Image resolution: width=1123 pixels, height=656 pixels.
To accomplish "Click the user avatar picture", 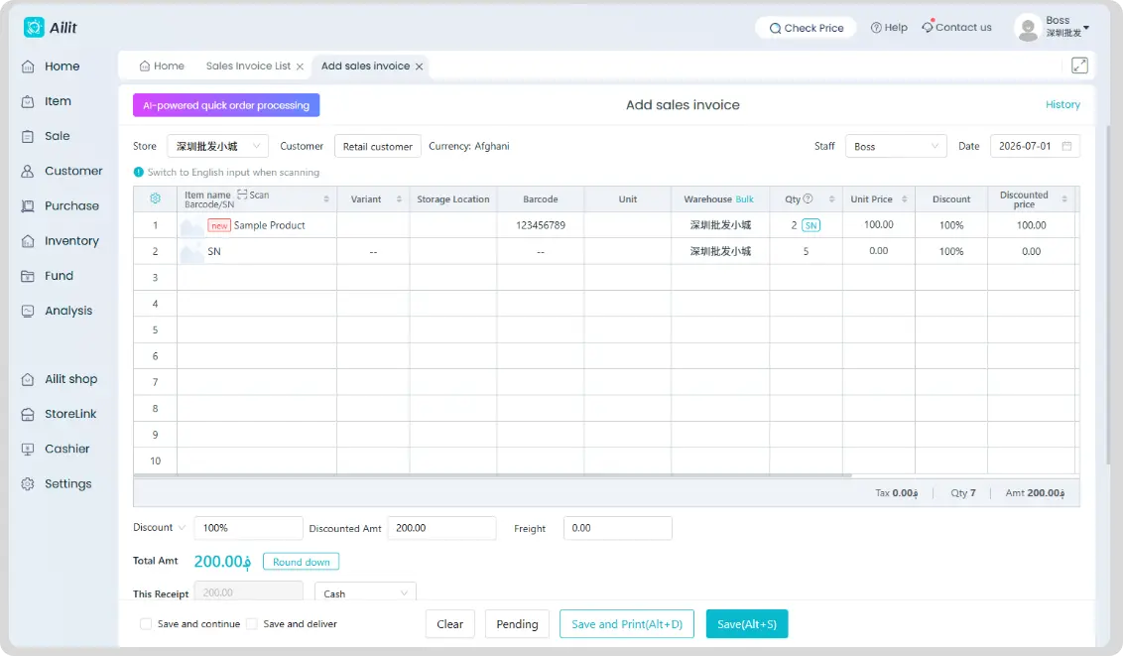I will (1028, 28).
